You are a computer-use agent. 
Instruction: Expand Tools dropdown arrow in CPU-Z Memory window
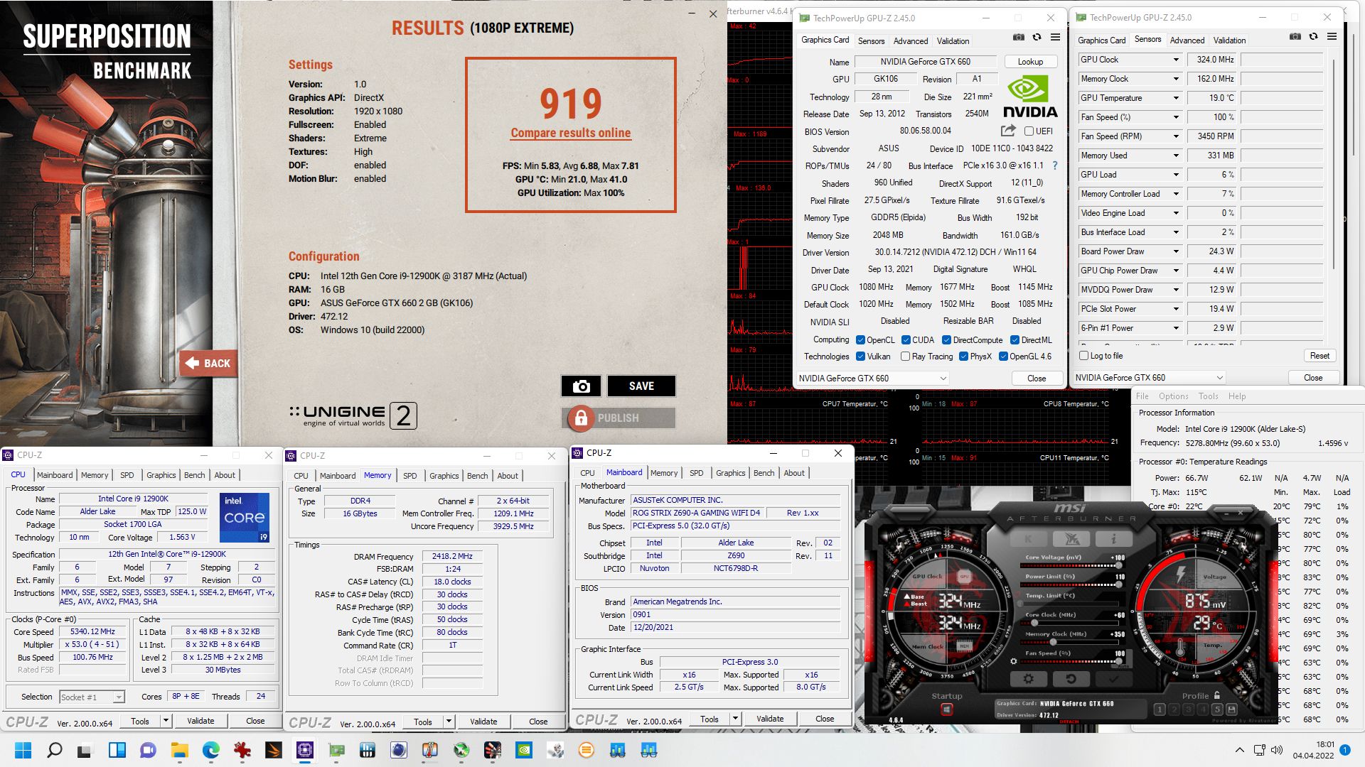(x=449, y=722)
